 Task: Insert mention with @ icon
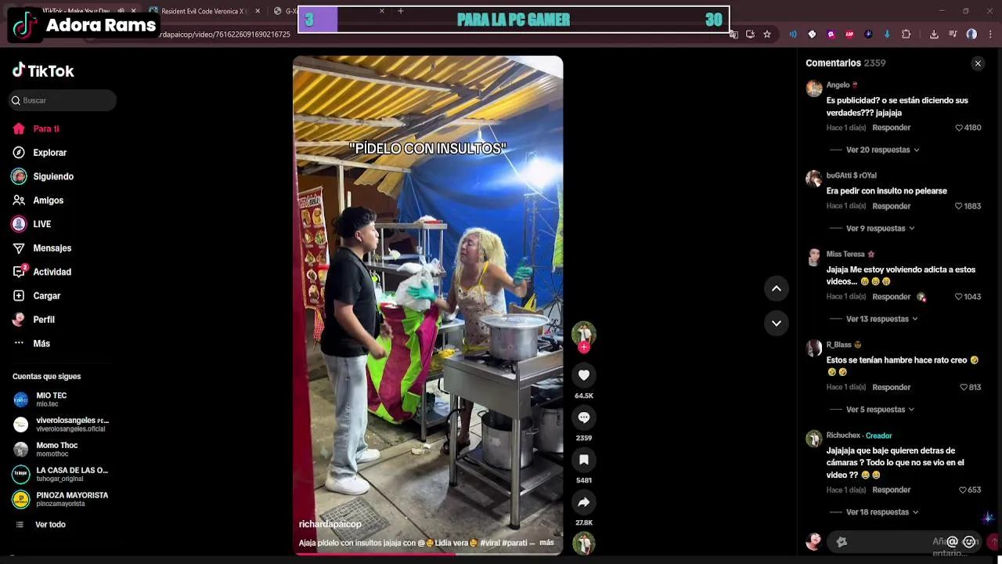[952, 541]
